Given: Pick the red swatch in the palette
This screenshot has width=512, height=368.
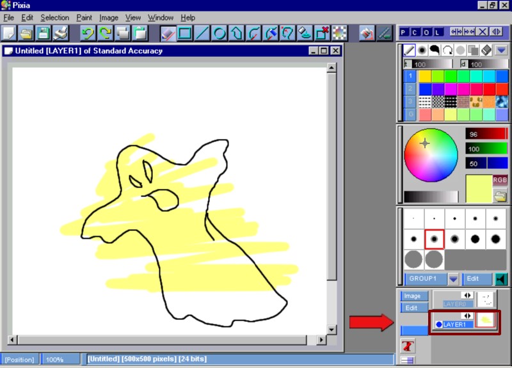Looking at the screenshot, I should [490, 89].
